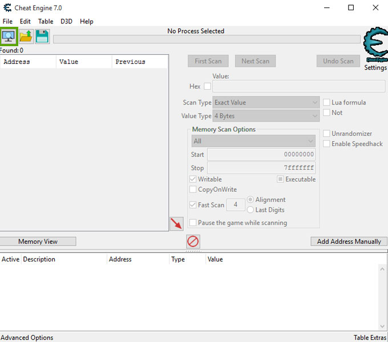
Task: Open the Scan Type dropdown
Action: [266, 102]
